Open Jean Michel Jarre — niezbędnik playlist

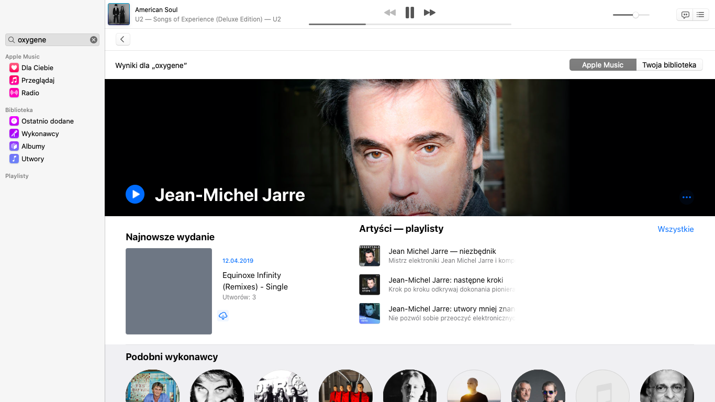tap(442, 251)
